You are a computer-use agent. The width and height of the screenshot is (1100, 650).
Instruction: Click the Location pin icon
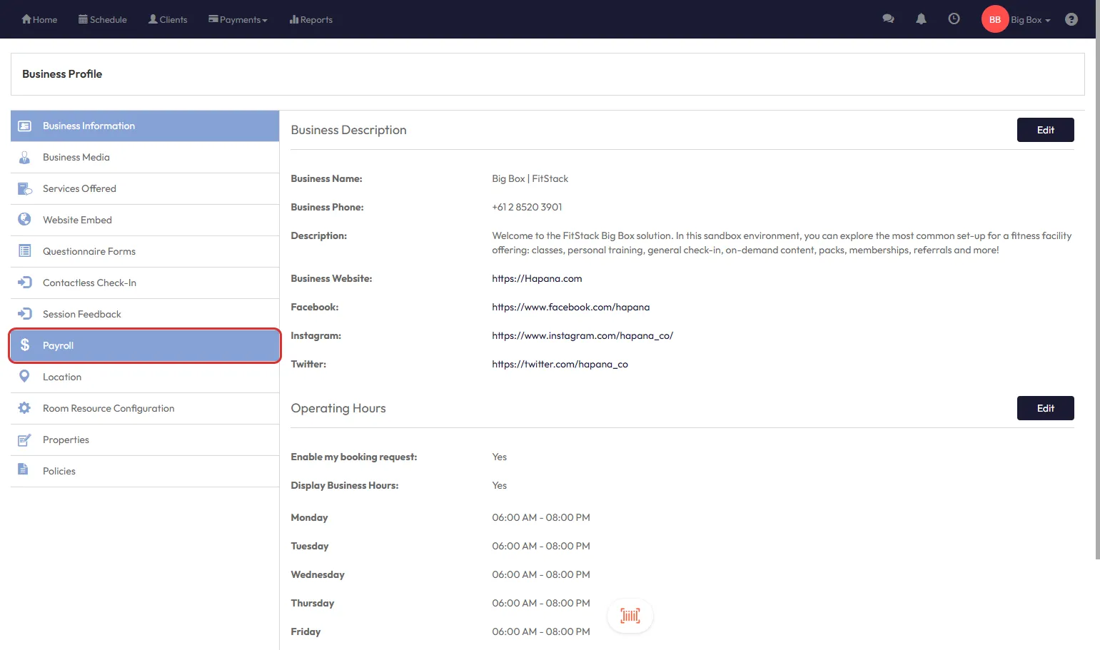pos(24,377)
